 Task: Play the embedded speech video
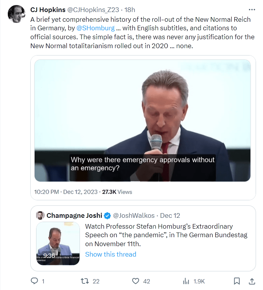pyautogui.click(x=142, y=120)
